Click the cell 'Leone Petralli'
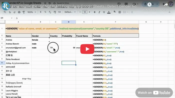This screenshot has height=98, width=175. 18,94
